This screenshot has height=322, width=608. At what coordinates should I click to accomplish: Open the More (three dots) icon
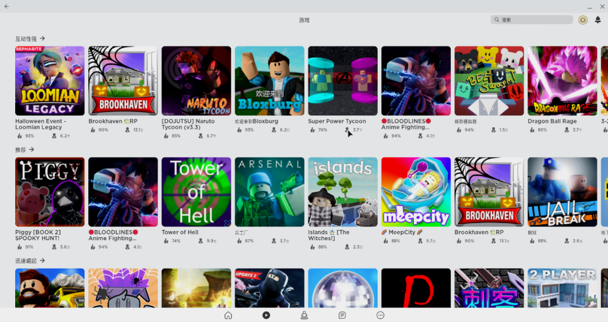point(381,315)
